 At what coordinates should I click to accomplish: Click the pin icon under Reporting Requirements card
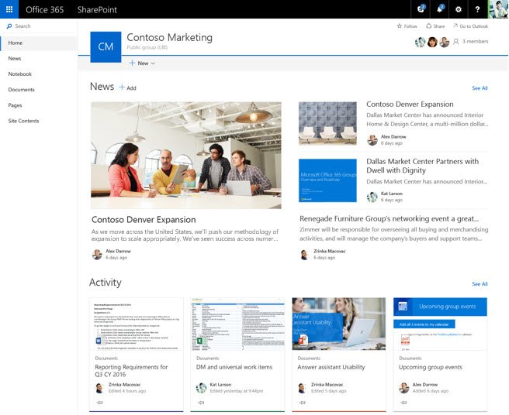tap(99, 403)
